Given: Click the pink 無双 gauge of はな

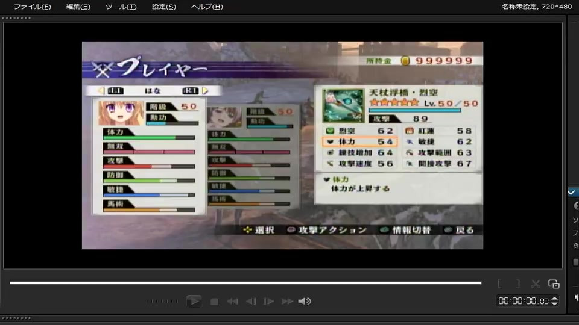Looking at the screenshot, I should (149, 152).
